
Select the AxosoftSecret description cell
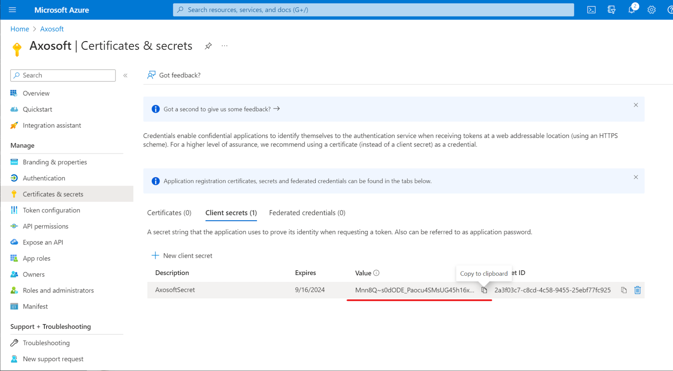tap(175, 290)
